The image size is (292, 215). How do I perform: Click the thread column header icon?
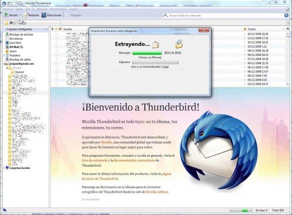pos(53,29)
